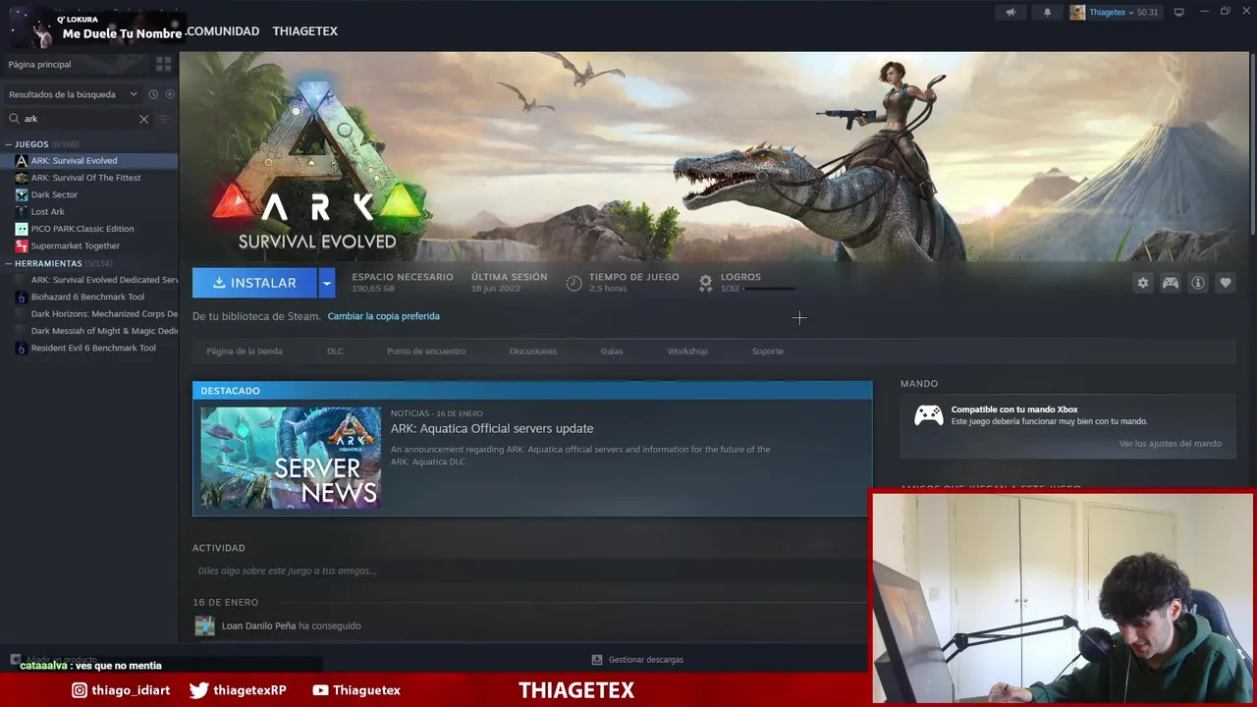Select 'ARK: Survival Evolved Dedicated Server' tool

[104, 280]
